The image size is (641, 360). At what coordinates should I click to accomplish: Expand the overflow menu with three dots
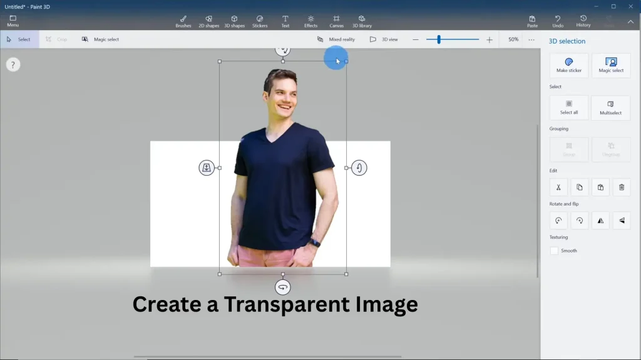tap(530, 39)
